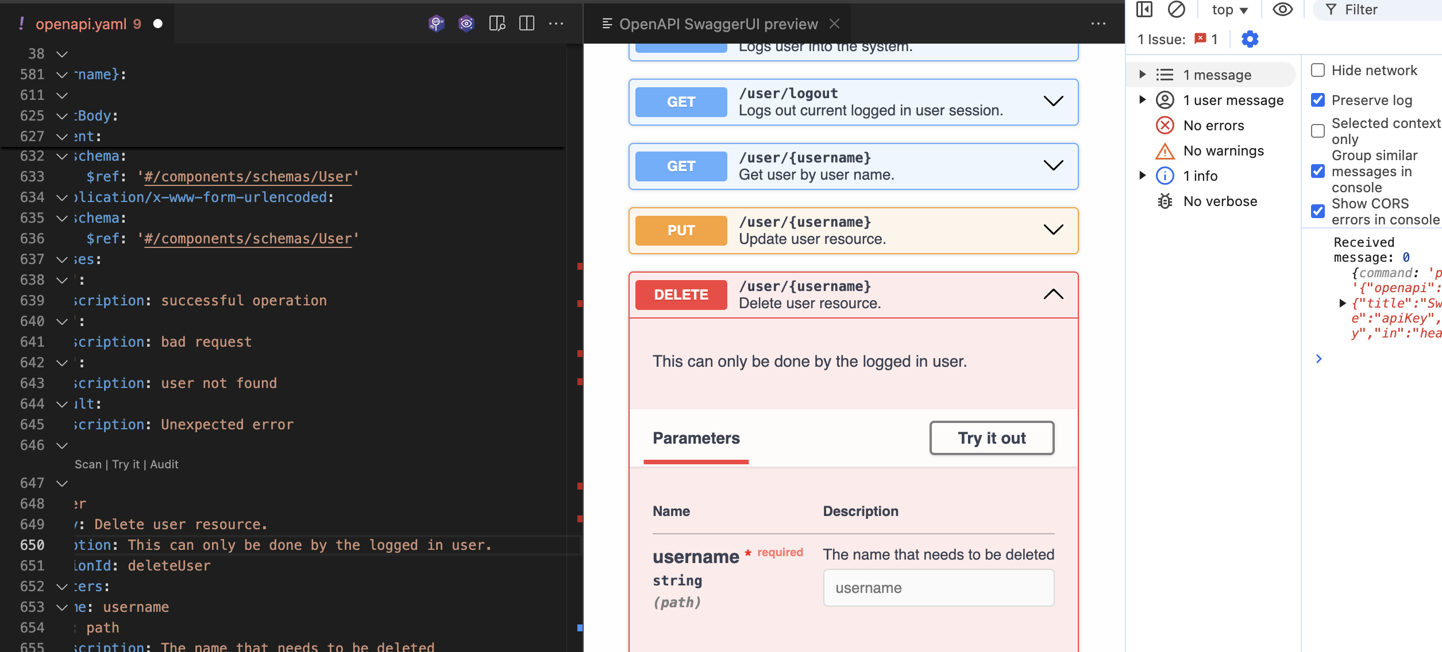
Task: Uncheck Show CORS errors in console
Action: pyautogui.click(x=1318, y=211)
